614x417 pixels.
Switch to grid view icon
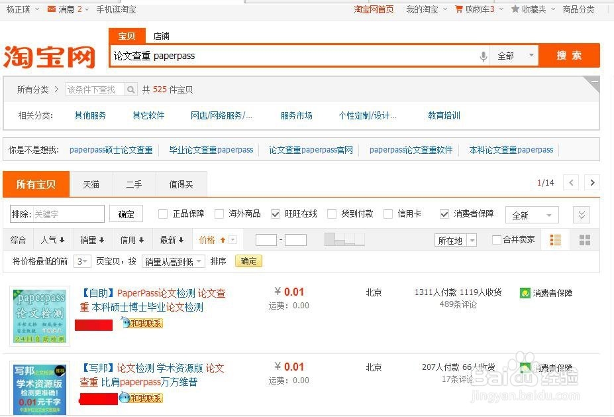pos(585,240)
